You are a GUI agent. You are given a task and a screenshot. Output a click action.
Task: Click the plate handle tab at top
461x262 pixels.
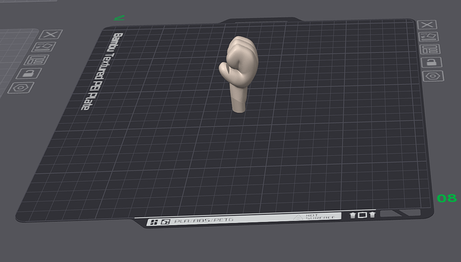pyautogui.click(x=261, y=20)
